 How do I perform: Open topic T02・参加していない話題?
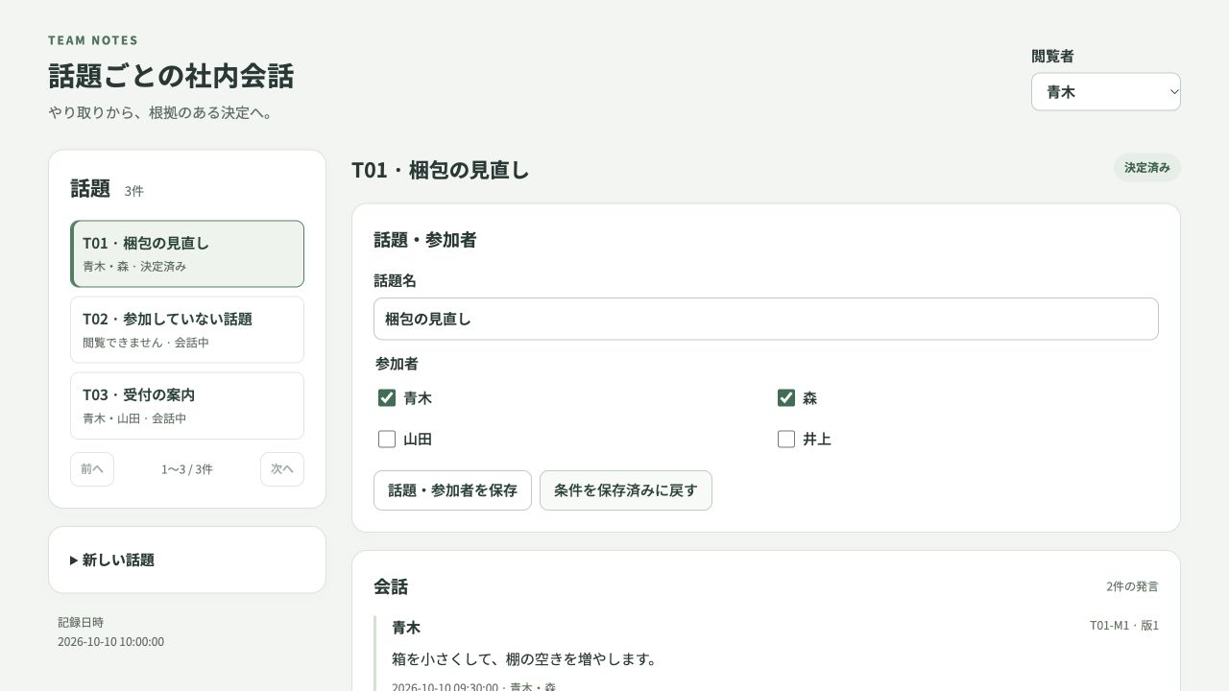187,330
